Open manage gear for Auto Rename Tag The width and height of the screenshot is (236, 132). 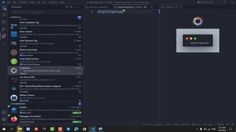(x=80, y=46)
